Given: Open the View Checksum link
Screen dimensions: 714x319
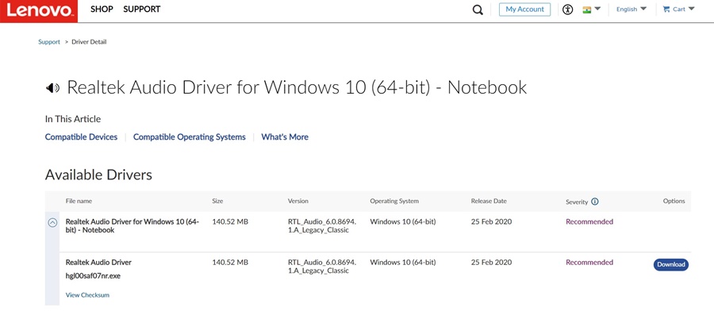Looking at the screenshot, I should (87, 295).
